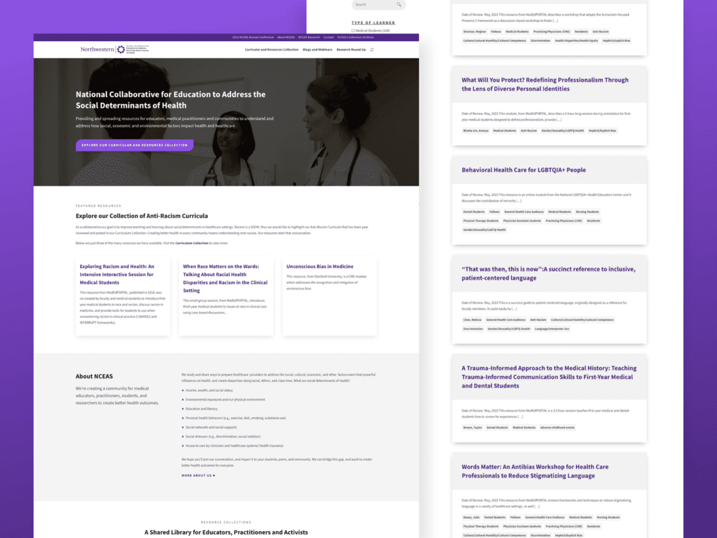Click the Brown, Taylor author tag
The width and height of the screenshot is (717, 538).
point(471,427)
